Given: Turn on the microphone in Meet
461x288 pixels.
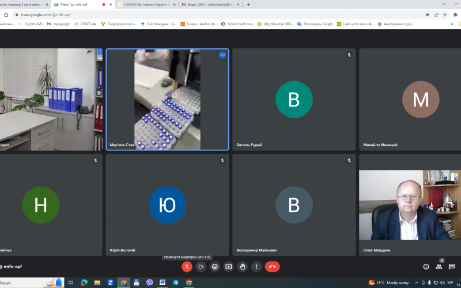Looking at the screenshot, I should tap(187, 267).
